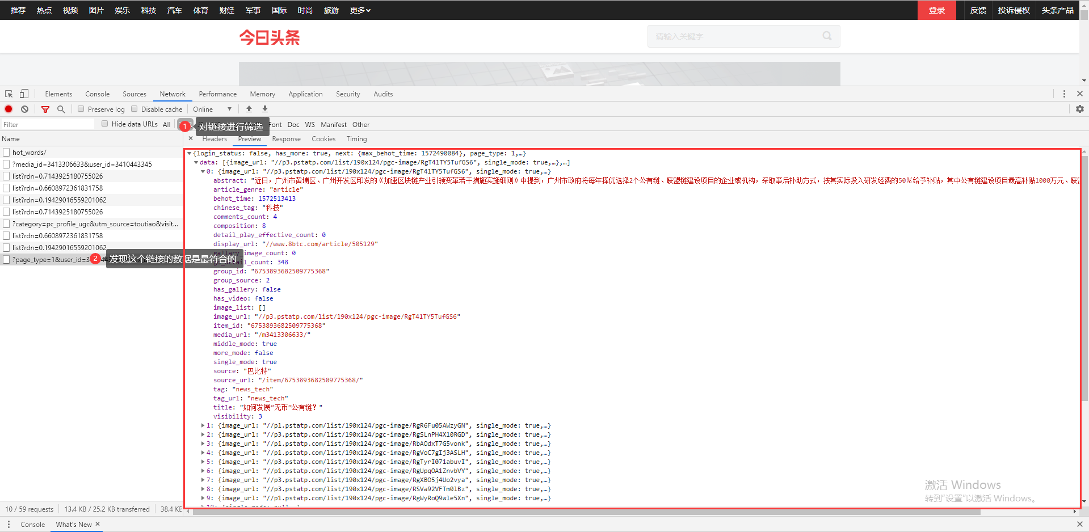Open the 更多 dropdown in top navigation
Screen dimensions: 1089x532
360,10
